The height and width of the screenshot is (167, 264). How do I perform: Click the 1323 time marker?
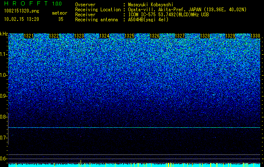(x=79, y=36)
